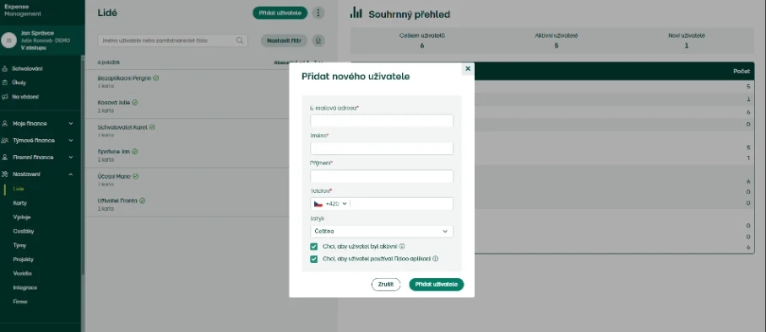Open Na vědomí in the sidebar

click(25, 97)
